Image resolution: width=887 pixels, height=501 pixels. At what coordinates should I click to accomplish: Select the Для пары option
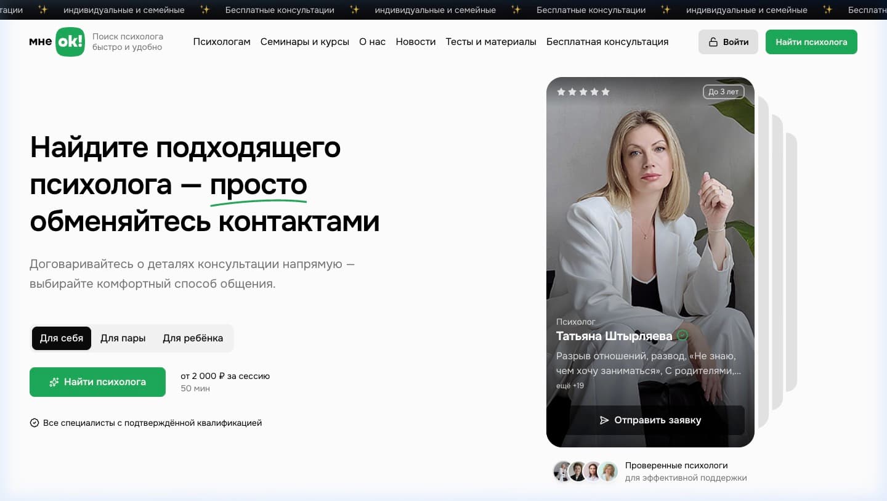click(123, 338)
